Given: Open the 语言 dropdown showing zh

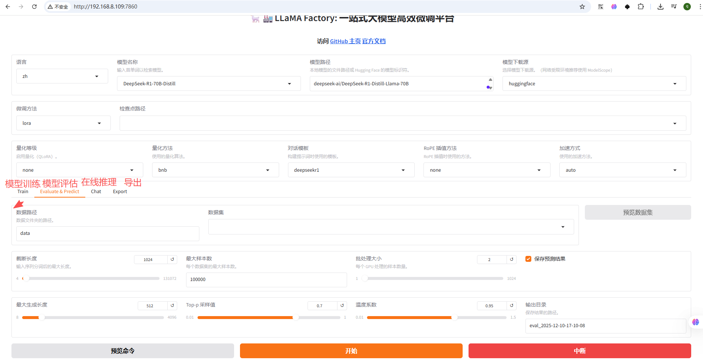Looking at the screenshot, I should pos(62,76).
